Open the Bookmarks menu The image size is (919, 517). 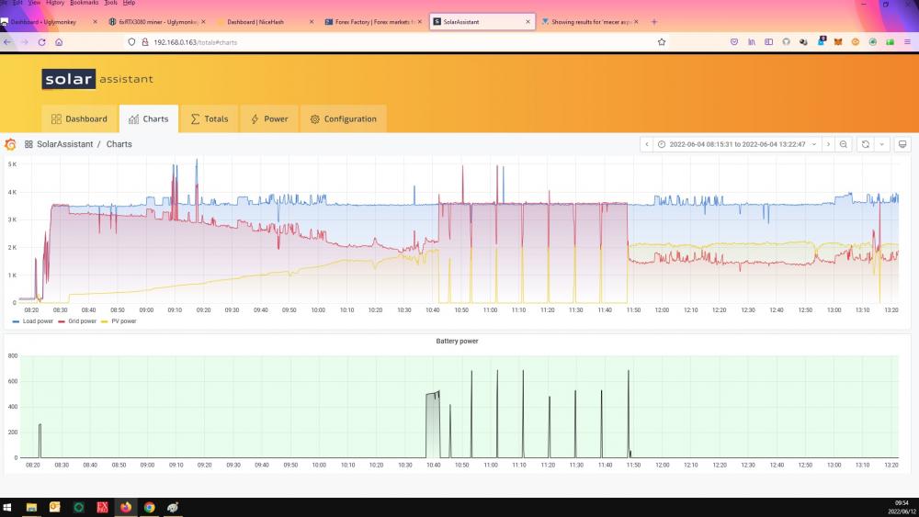[x=85, y=3]
